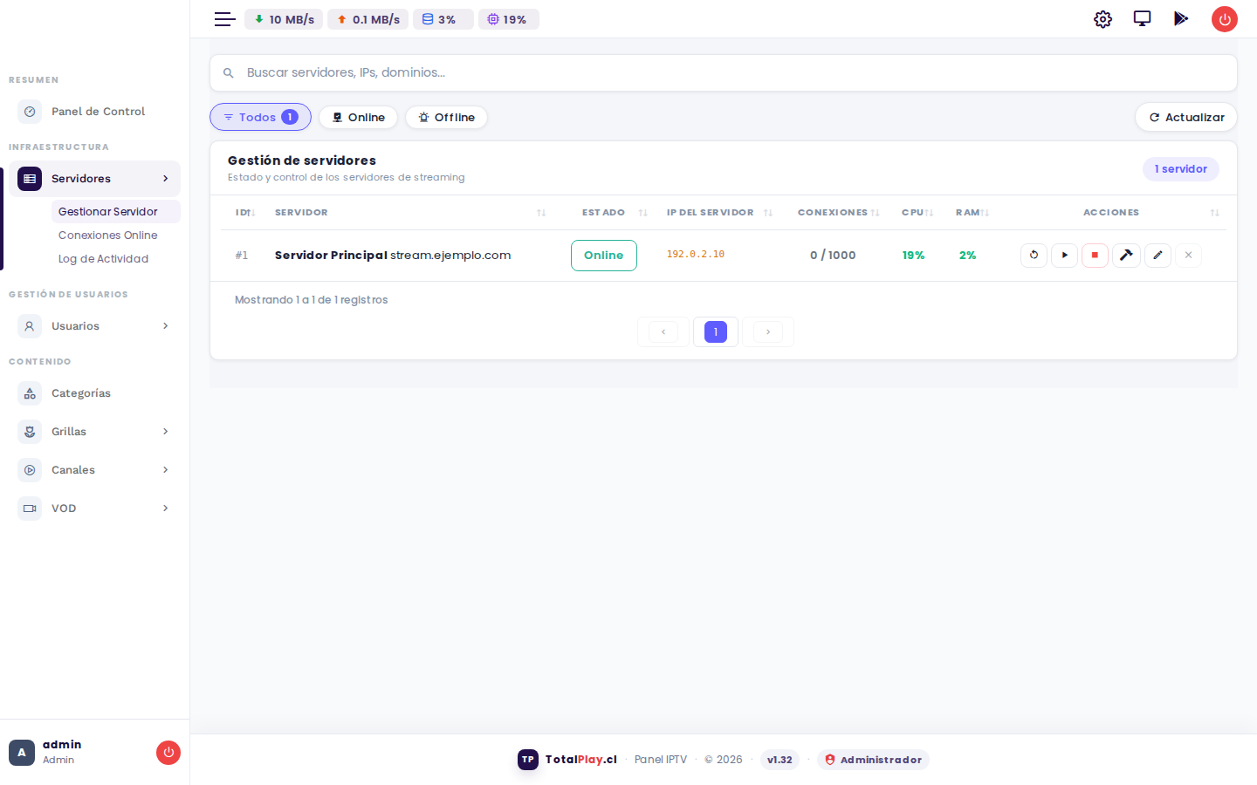Click the Panel de Control gauge icon
Image resolution: width=1257 pixels, height=785 pixels.
click(x=30, y=112)
